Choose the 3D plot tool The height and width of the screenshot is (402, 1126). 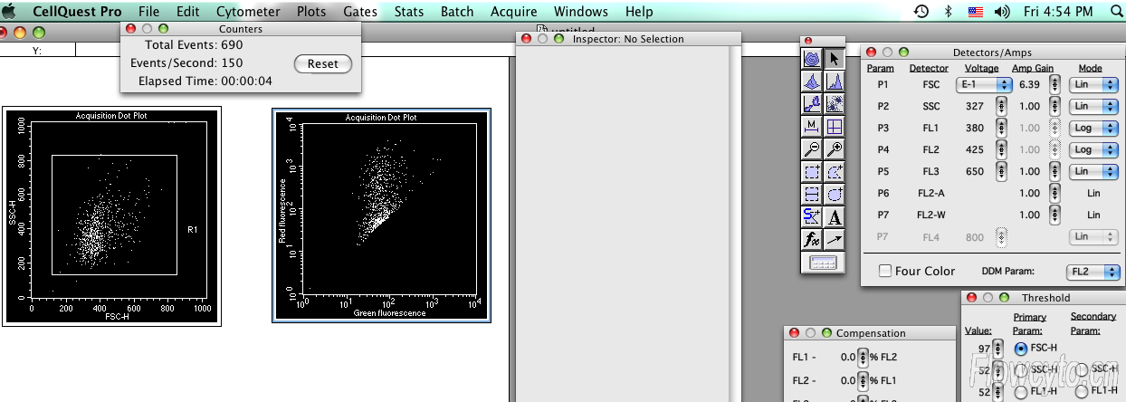point(813,81)
